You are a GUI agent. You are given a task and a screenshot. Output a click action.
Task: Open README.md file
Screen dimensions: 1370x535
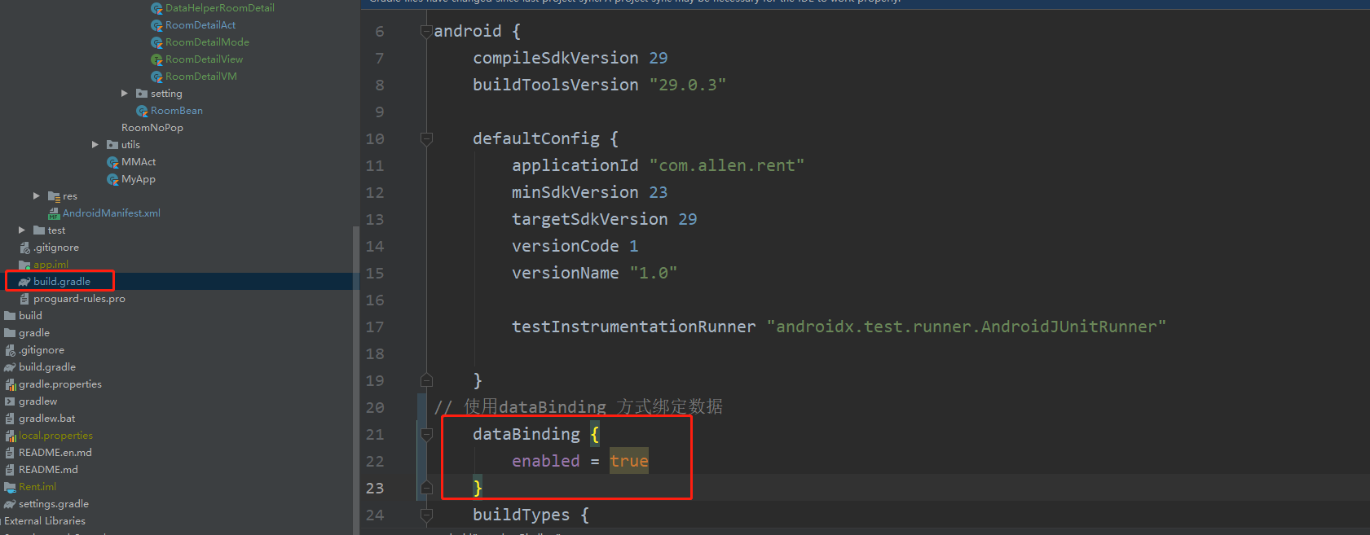[48, 470]
